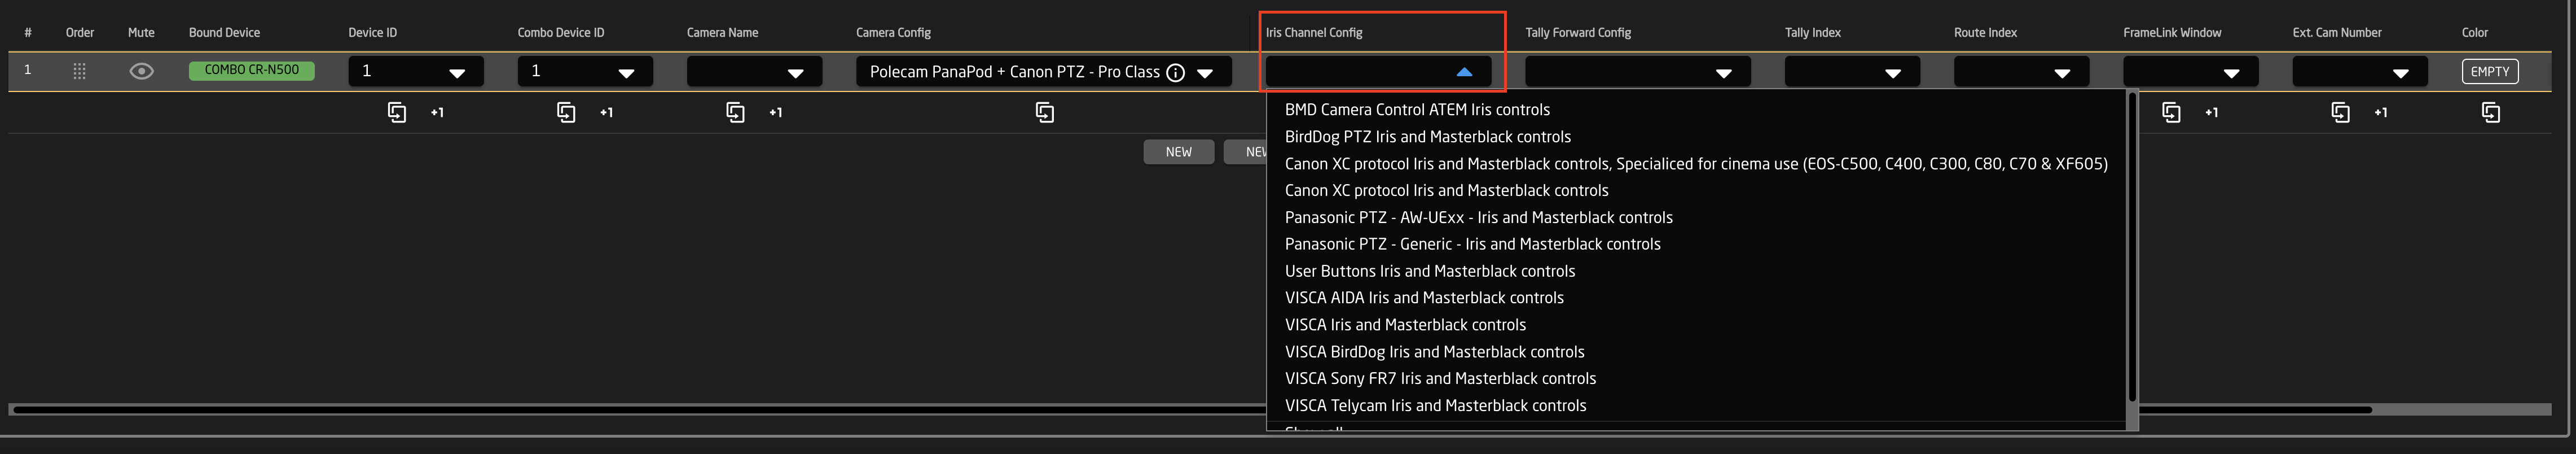Open the Route Index dropdown
The image size is (2576, 454).
(x=2020, y=72)
